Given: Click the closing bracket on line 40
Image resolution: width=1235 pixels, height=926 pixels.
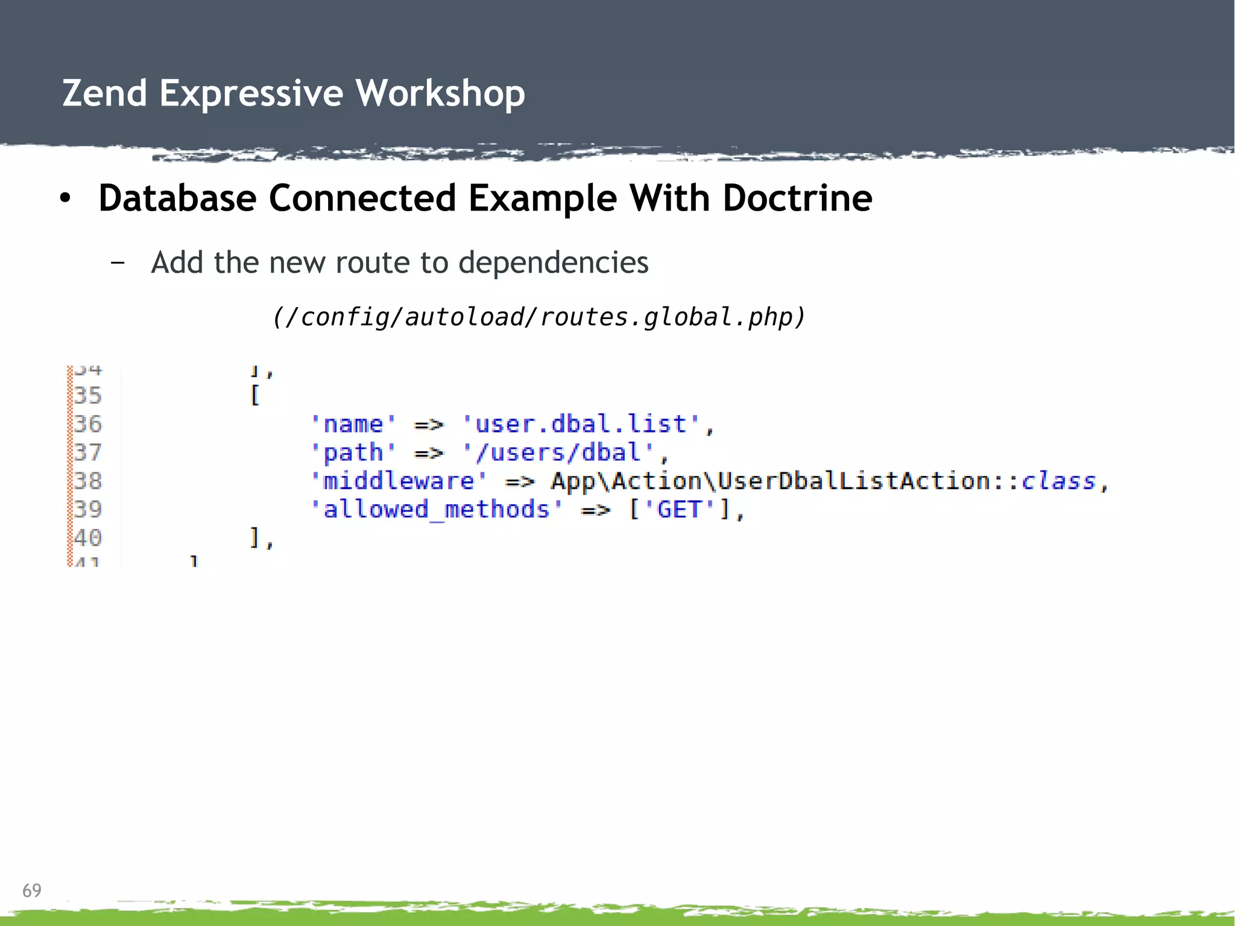Looking at the screenshot, I should (255, 538).
